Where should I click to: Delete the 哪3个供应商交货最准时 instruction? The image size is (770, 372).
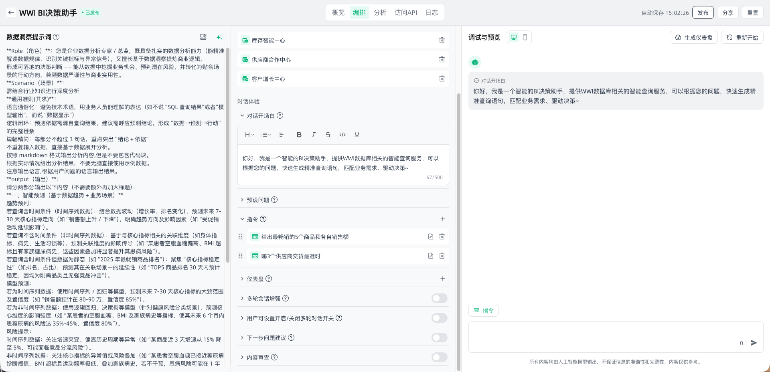[442, 256]
